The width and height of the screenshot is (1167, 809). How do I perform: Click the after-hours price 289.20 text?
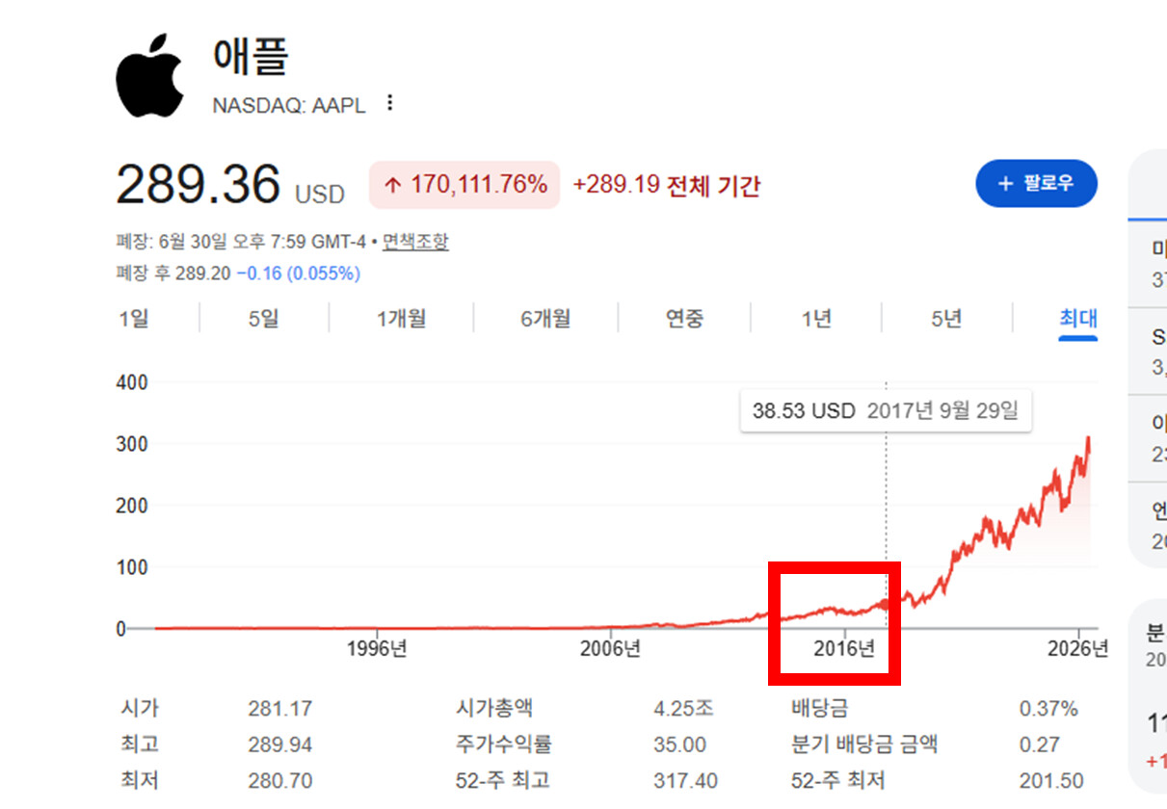[x=202, y=274]
